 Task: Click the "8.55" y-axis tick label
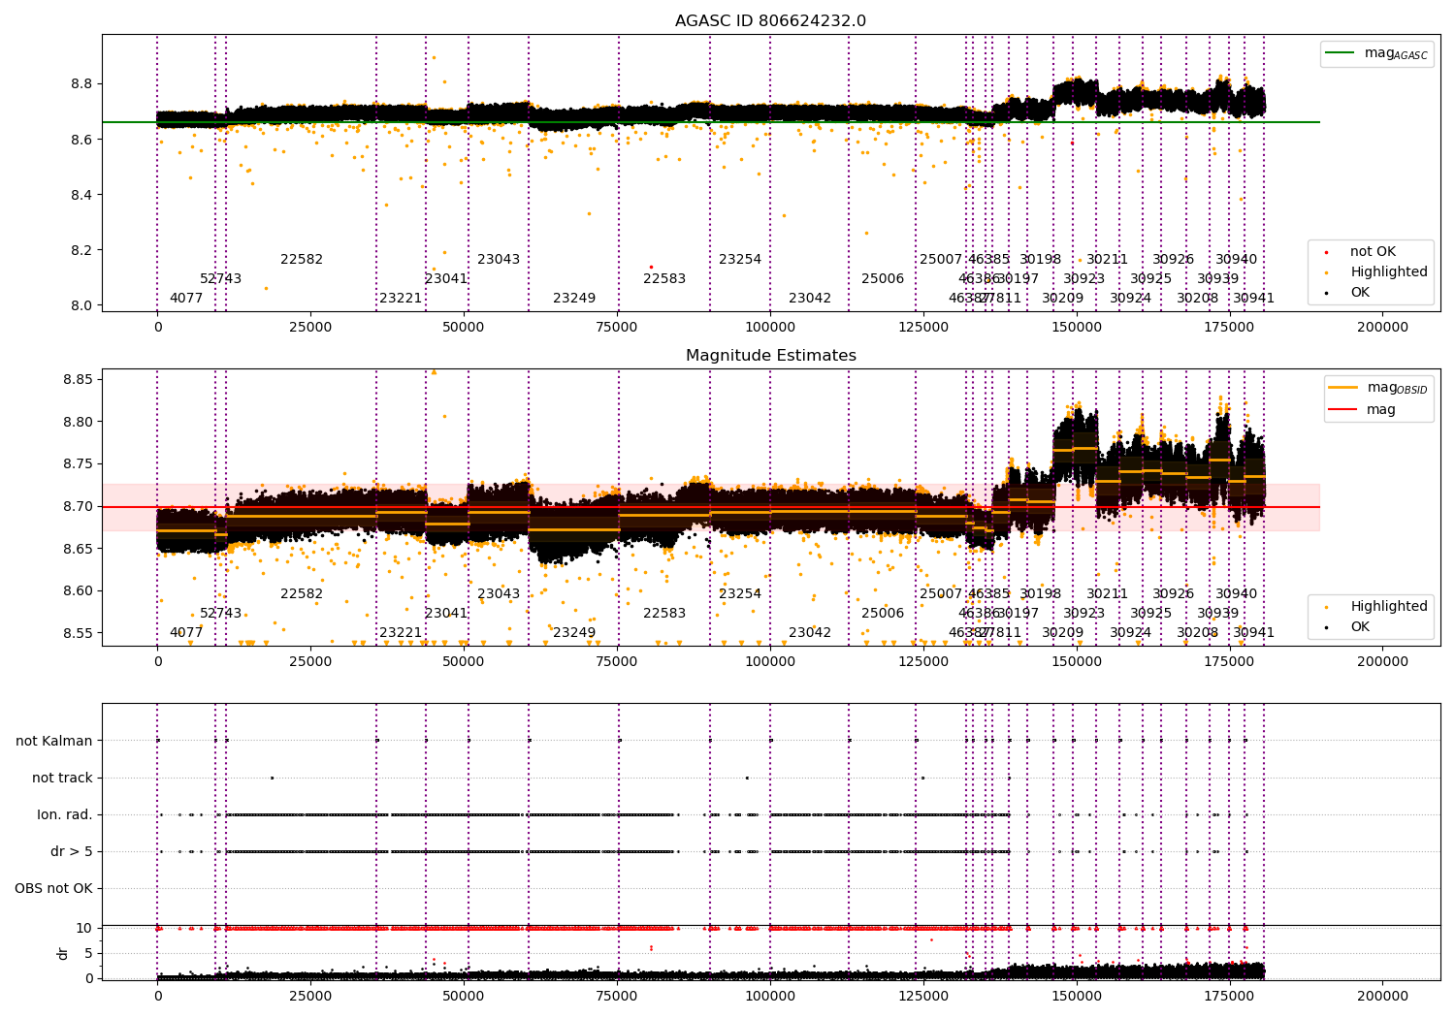78,633
